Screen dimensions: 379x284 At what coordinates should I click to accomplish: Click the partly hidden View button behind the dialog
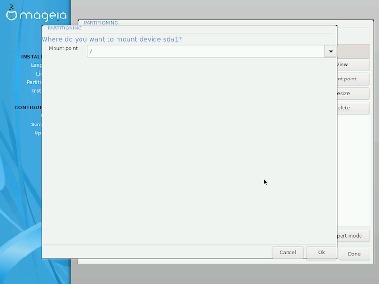click(x=353, y=64)
